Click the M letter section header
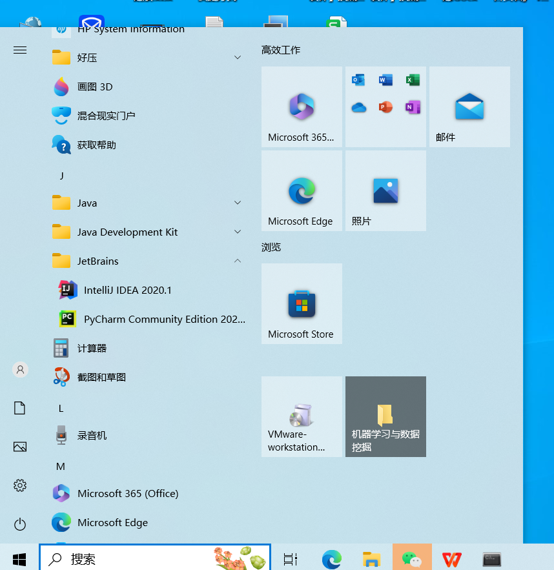Screen dimensions: 554x570 click(x=61, y=467)
